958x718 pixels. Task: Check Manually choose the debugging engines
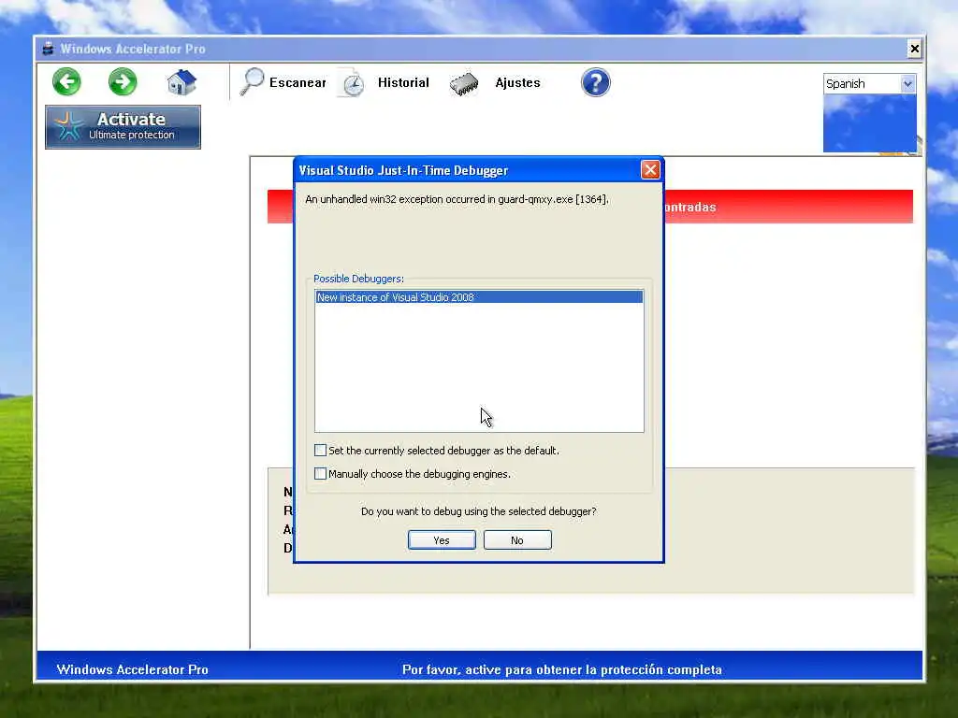(x=320, y=474)
